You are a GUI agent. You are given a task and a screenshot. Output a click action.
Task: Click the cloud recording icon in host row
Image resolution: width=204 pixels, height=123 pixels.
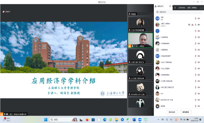[x=193, y=25]
